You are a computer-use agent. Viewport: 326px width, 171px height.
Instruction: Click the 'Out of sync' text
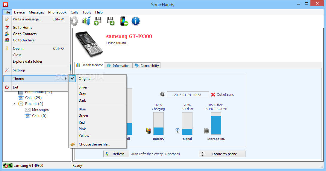225,94
